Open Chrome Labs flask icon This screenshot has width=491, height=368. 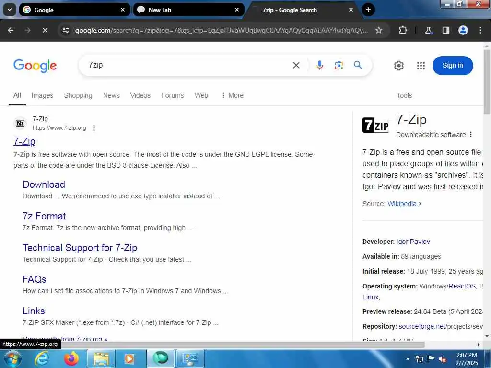[428, 30]
